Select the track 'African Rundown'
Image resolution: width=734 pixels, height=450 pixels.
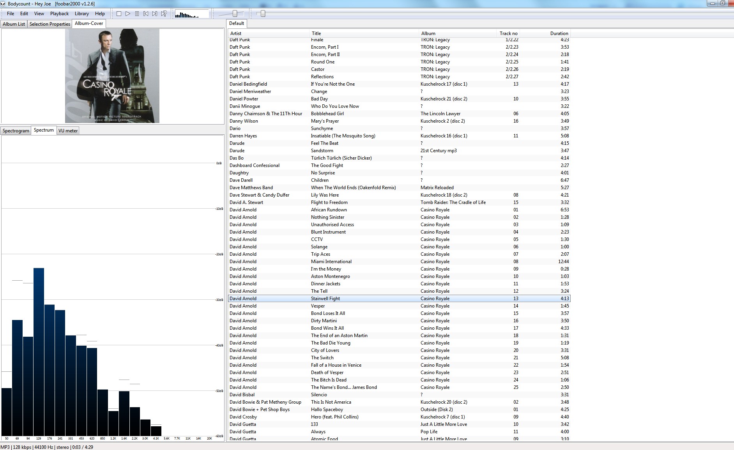[399, 210]
